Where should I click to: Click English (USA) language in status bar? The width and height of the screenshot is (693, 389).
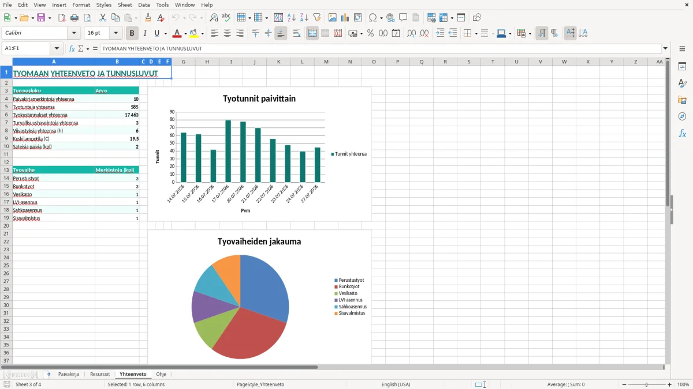click(x=396, y=384)
